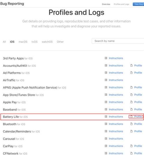Download the Baseband Profile link
This screenshot has width=144, height=155.
click(x=138, y=110)
